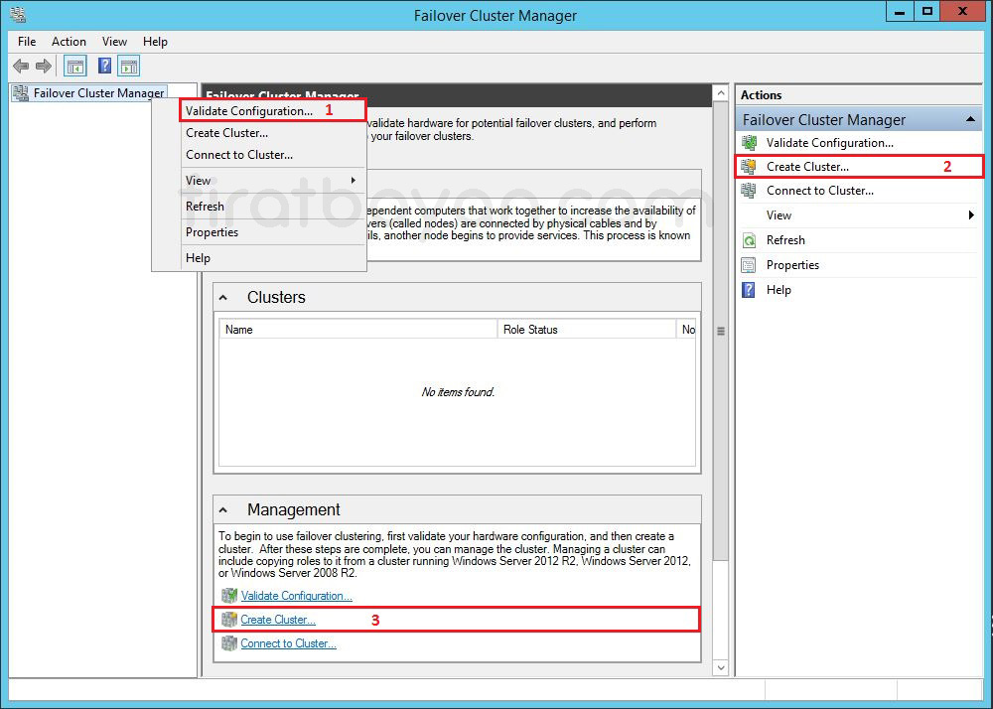Open the Create Cluster link under Management
Viewport: 993px width, 709px height.
click(x=277, y=620)
